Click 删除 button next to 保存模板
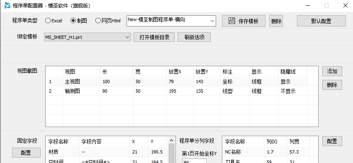The height and width of the screenshot is (163, 353). pos(276,21)
